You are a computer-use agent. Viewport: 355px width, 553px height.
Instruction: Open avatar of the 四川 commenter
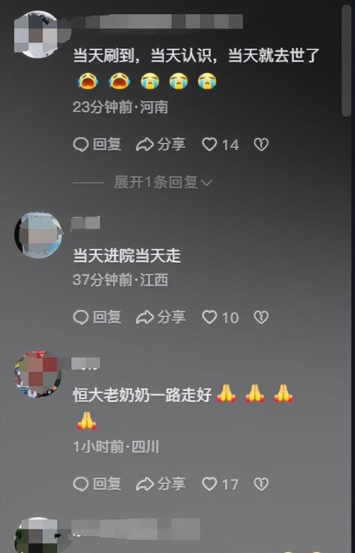pos(38,374)
